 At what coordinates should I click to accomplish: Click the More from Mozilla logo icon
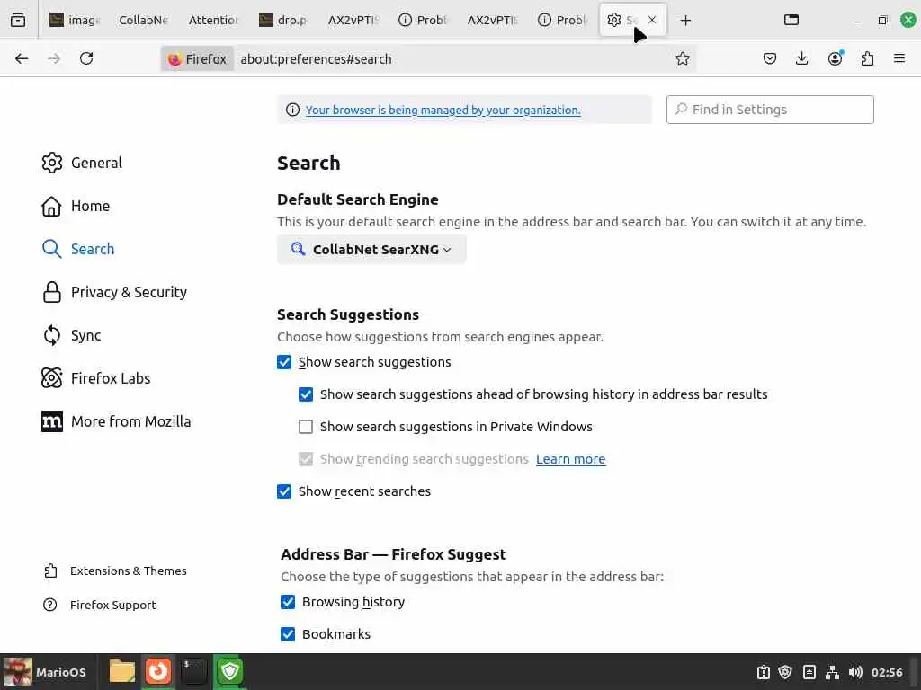[x=51, y=421]
